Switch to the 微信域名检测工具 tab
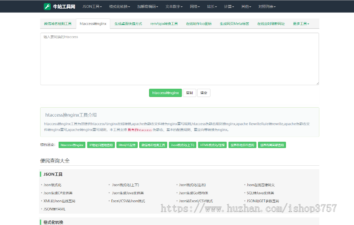The image size is (354, 225). click(x=58, y=24)
